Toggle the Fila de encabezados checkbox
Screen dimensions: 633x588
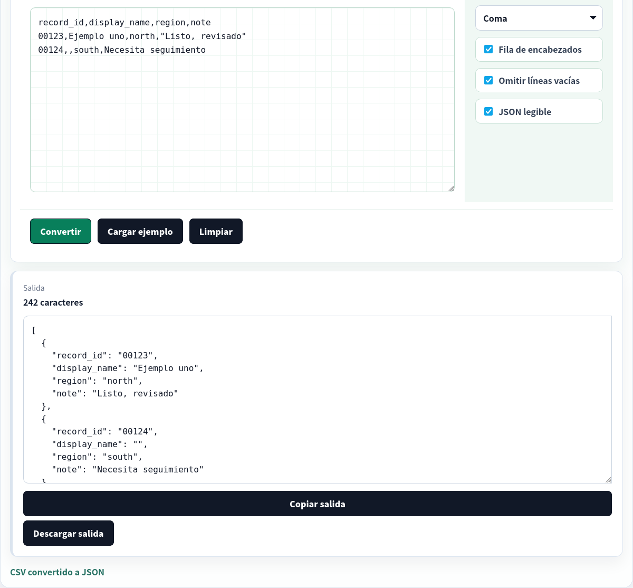point(488,50)
